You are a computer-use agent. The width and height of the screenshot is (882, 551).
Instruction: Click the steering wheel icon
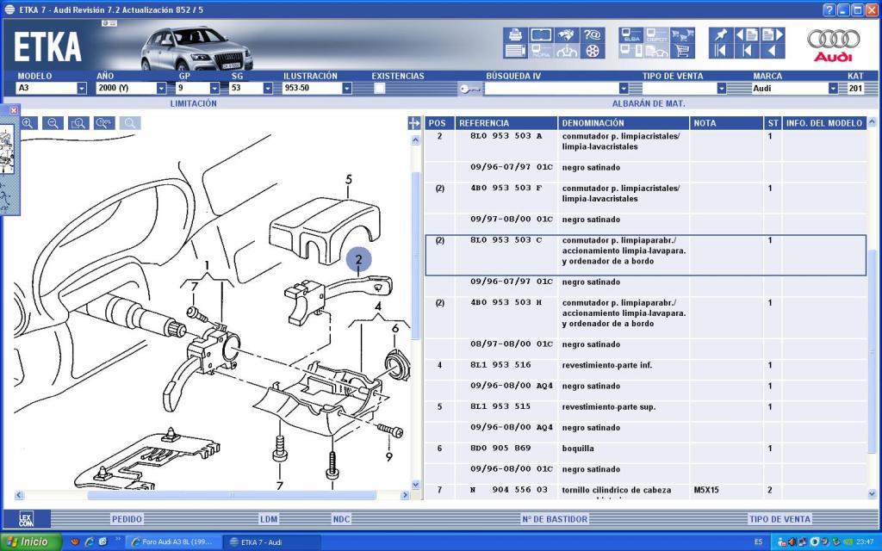(567, 51)
